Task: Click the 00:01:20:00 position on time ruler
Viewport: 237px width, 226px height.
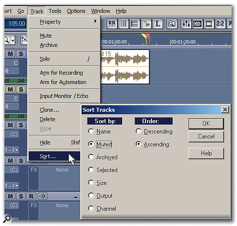Action: pos(183,42)
